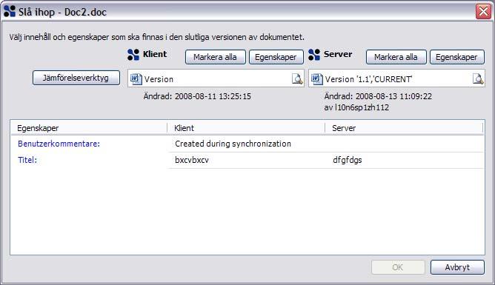The width and height of the screenshot is (495, 285).
Task: Click the Server column header
Action: click(404, 128)
